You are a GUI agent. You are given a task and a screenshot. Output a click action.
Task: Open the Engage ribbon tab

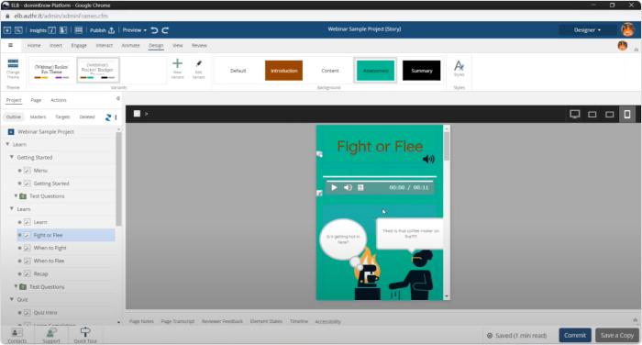pos(79,46)
